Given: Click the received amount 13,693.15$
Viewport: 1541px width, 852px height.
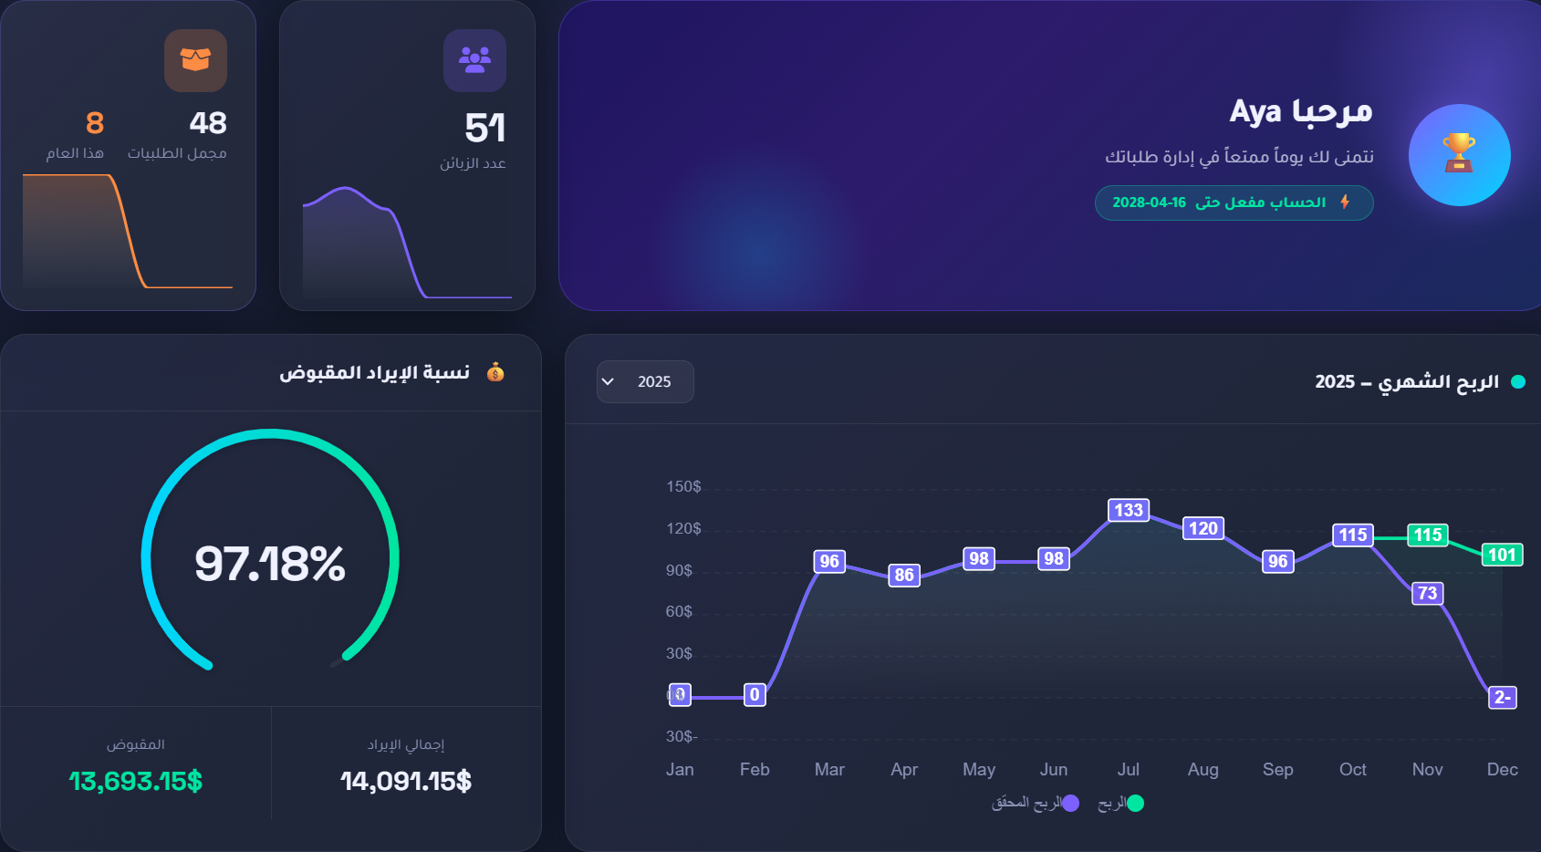Looking at the screenshot, I should click(x=136, y=781).
